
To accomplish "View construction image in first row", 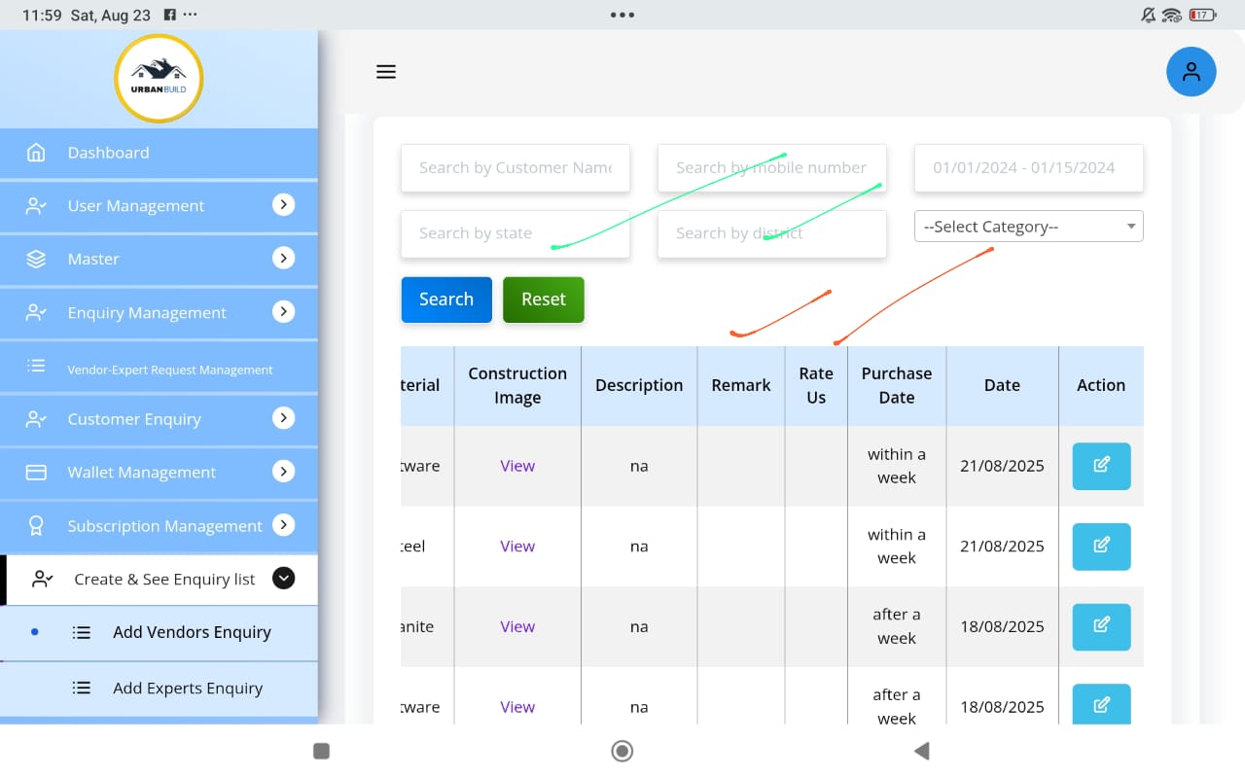I will point(517,466).
